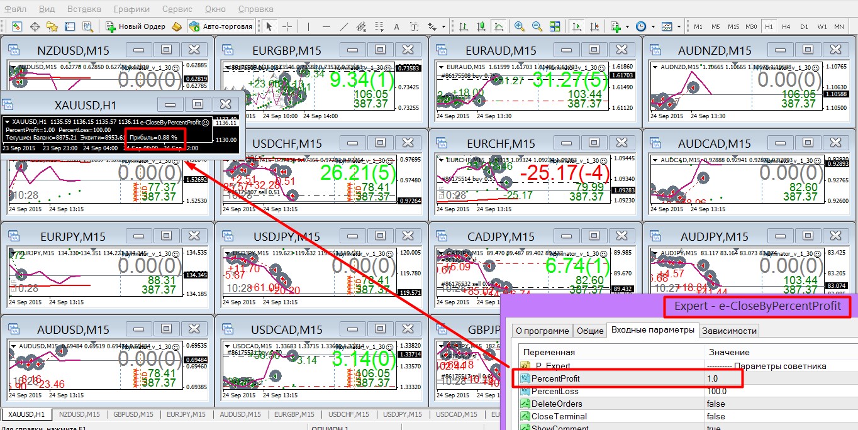Screen dimensions: 858x430
Task: Click the Periods clock icon
Action: tap(642, 26)
